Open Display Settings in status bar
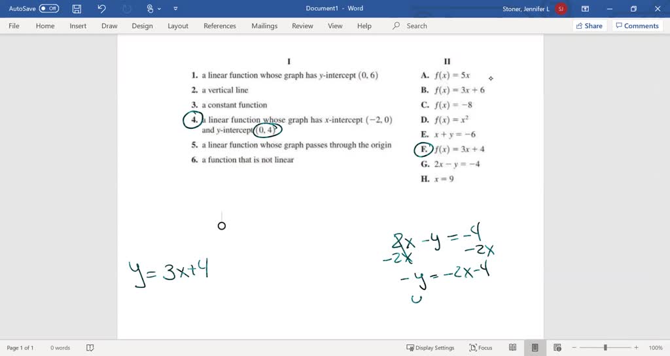The width and height of the screenshot is (670, 356). click(x=431, y=348)
